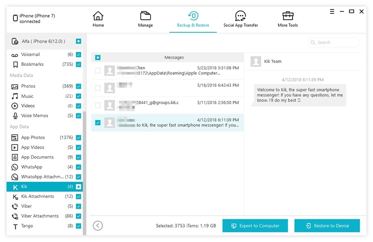
Task: Click the Music note icon
Action: (x=15, y=96)
